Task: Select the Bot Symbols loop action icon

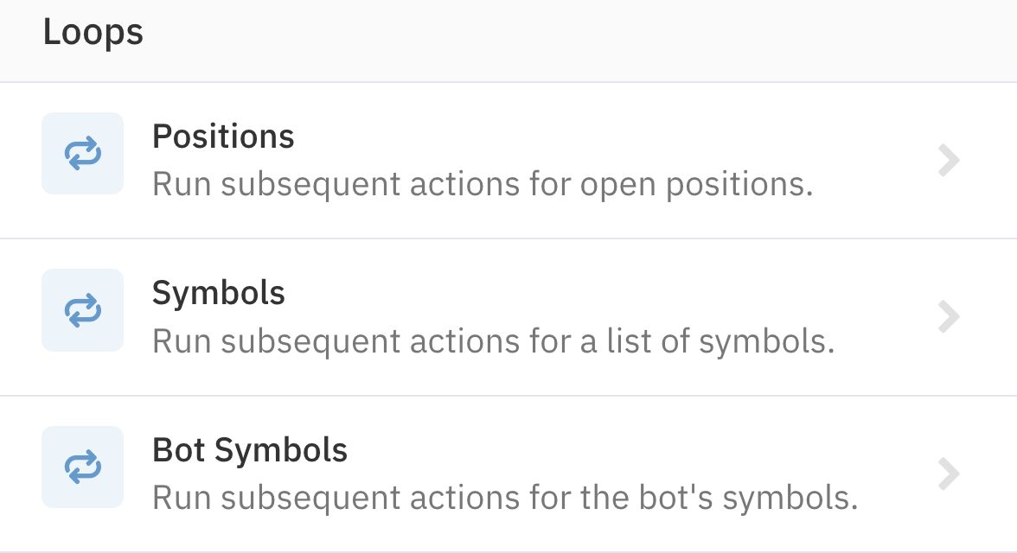Action: click(82, 467)
